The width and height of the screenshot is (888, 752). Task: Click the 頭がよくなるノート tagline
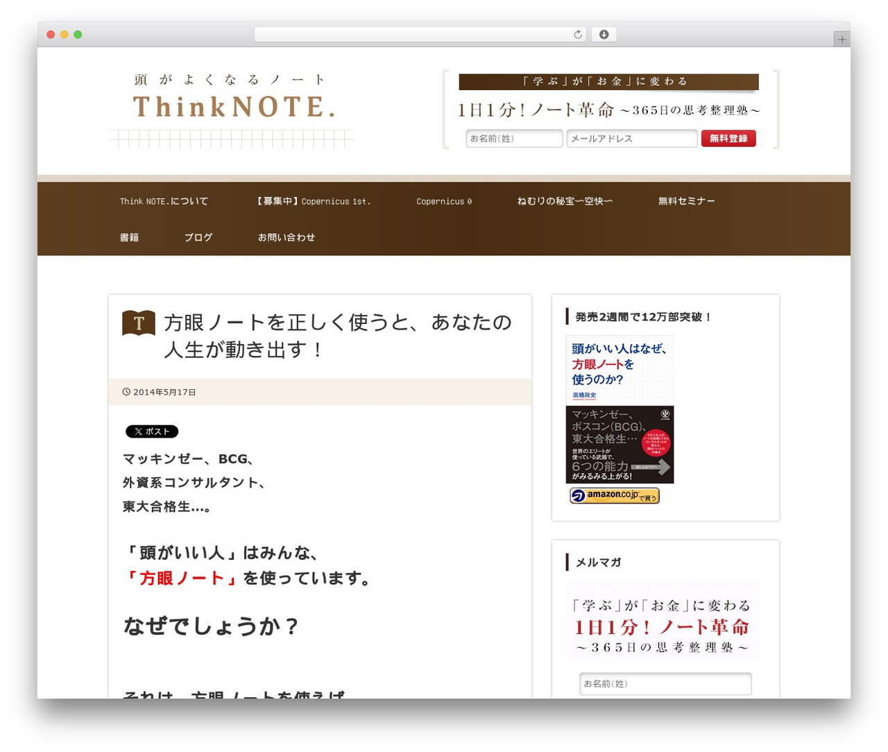230,80
